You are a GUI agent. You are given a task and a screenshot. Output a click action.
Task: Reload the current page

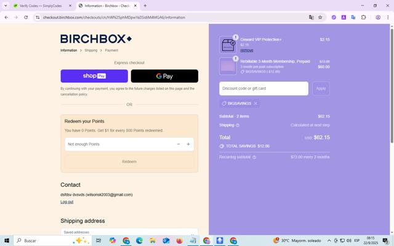[x=26, y=17]
